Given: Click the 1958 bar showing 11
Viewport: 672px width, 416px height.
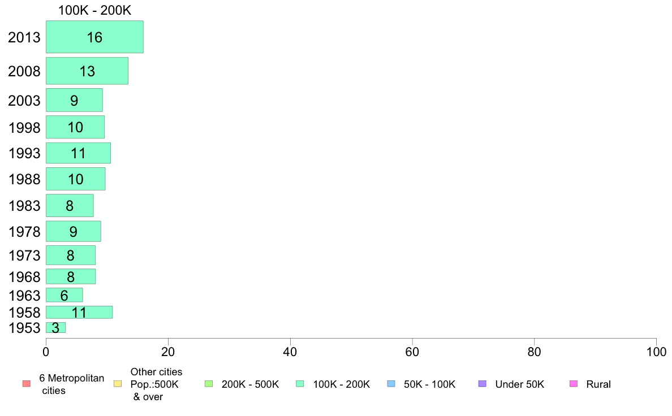Looking at the screenshot, I should (x=79, y=313).
